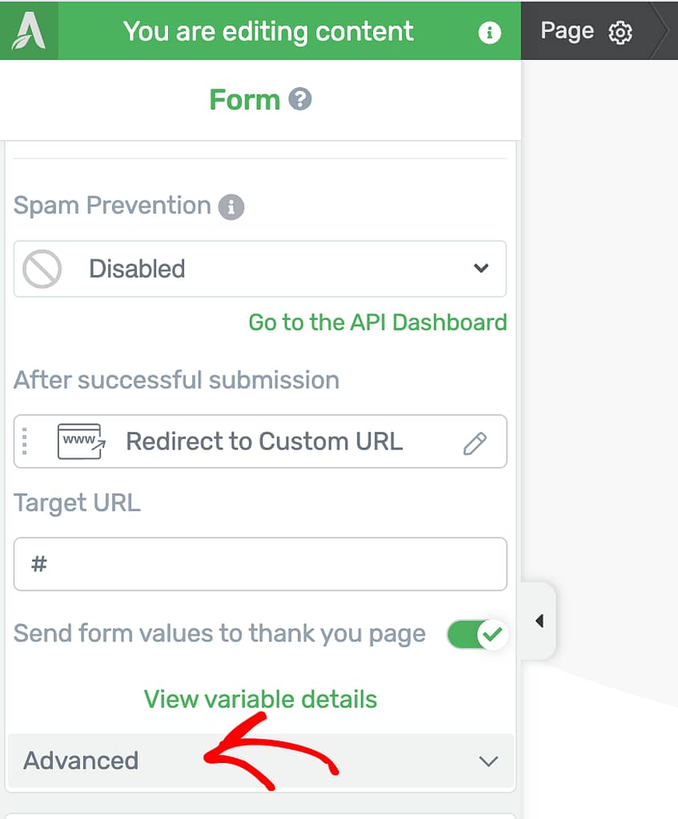Open the editing content info icon
This screenshot has width=678, height=819.
489,32
